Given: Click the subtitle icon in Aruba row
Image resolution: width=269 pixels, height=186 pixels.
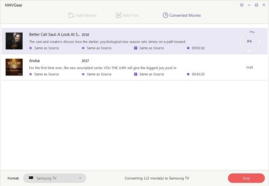Looking at the screenshot, I should 135,74.
